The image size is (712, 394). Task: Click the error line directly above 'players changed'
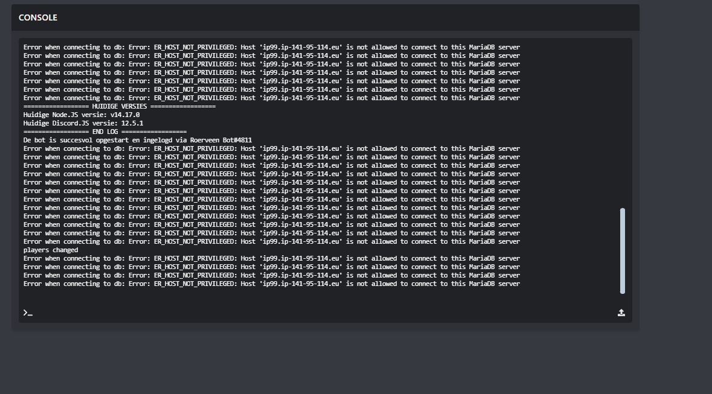pyautogui.click(x=271, y=241)
